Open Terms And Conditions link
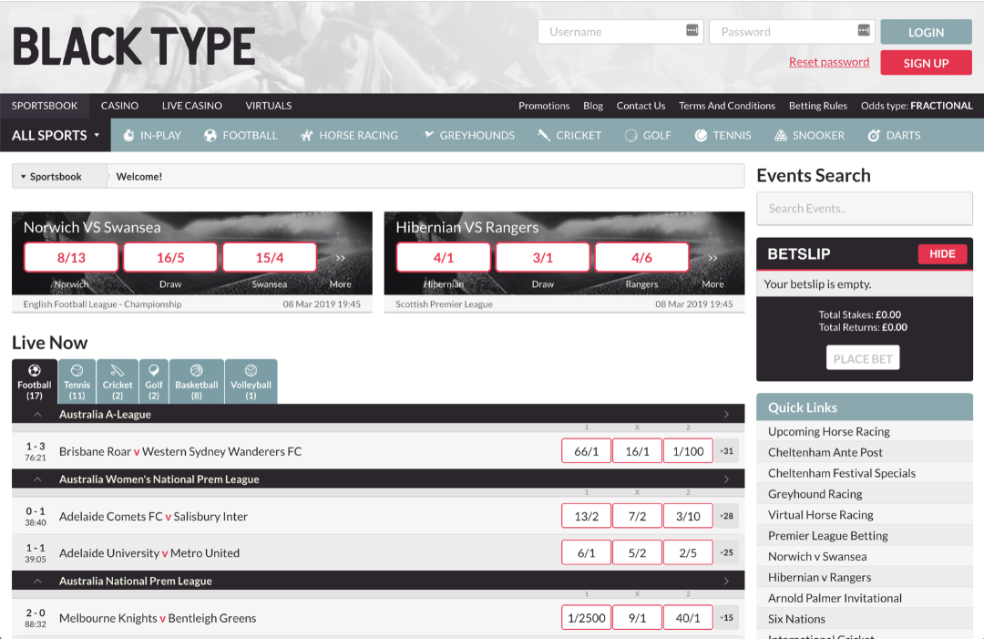The image size is (984, 639). coord(727,106)
